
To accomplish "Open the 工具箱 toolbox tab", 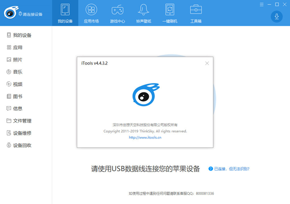I will tap(196, 13).
